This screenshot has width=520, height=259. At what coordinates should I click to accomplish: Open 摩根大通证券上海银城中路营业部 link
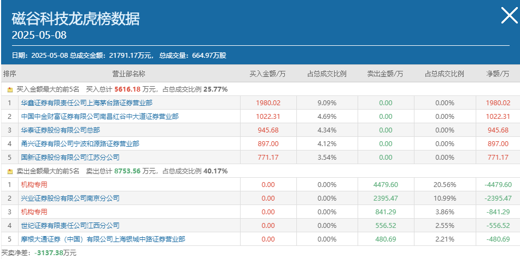pyautogui.click(x=103, y=239)
